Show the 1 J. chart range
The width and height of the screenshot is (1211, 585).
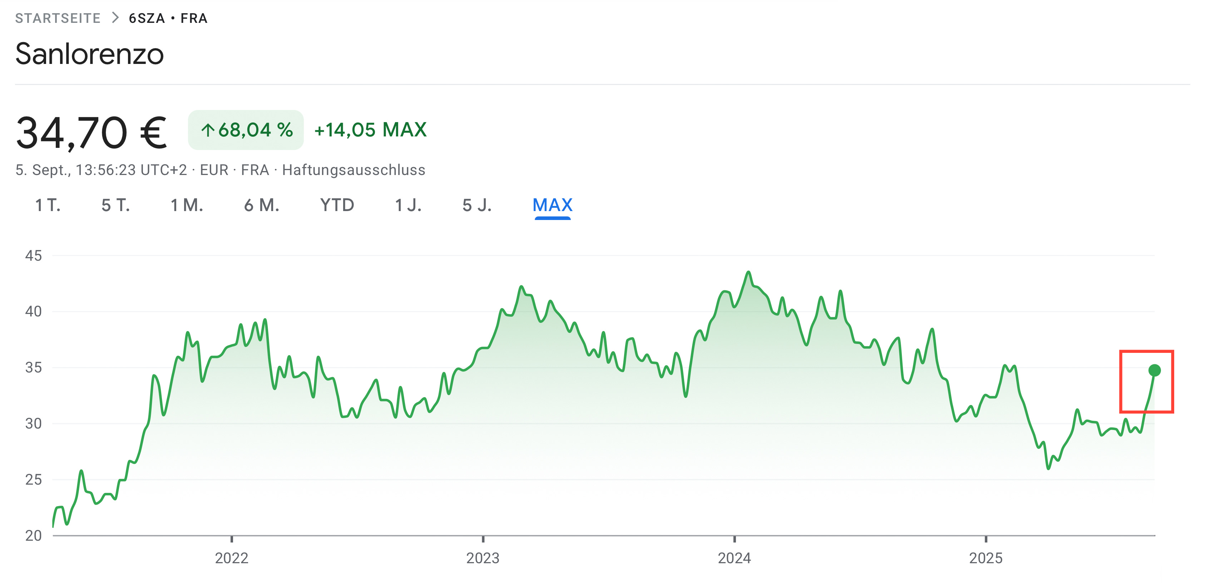[x=408, y=205]
